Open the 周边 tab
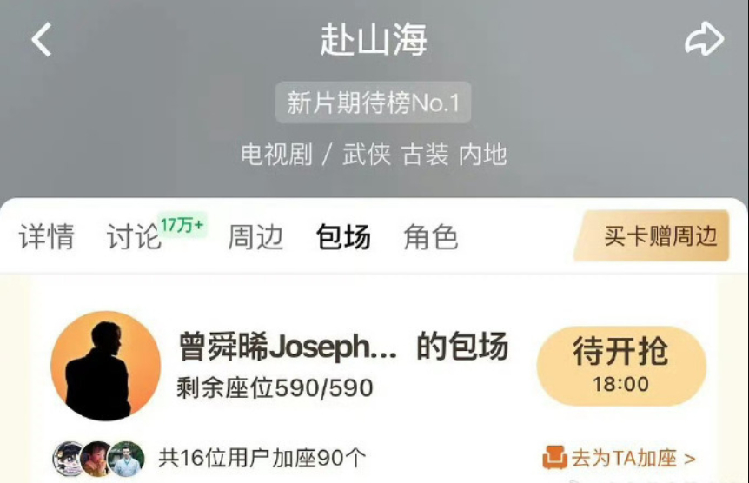Viewport: 749px width, 483px height. pyautogui.click(x=255, y=236)
